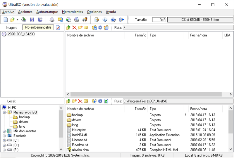Create a new image with the blank page icon
Image resolution: width=234 pixels, height=158 pixels.
(6, 20)
